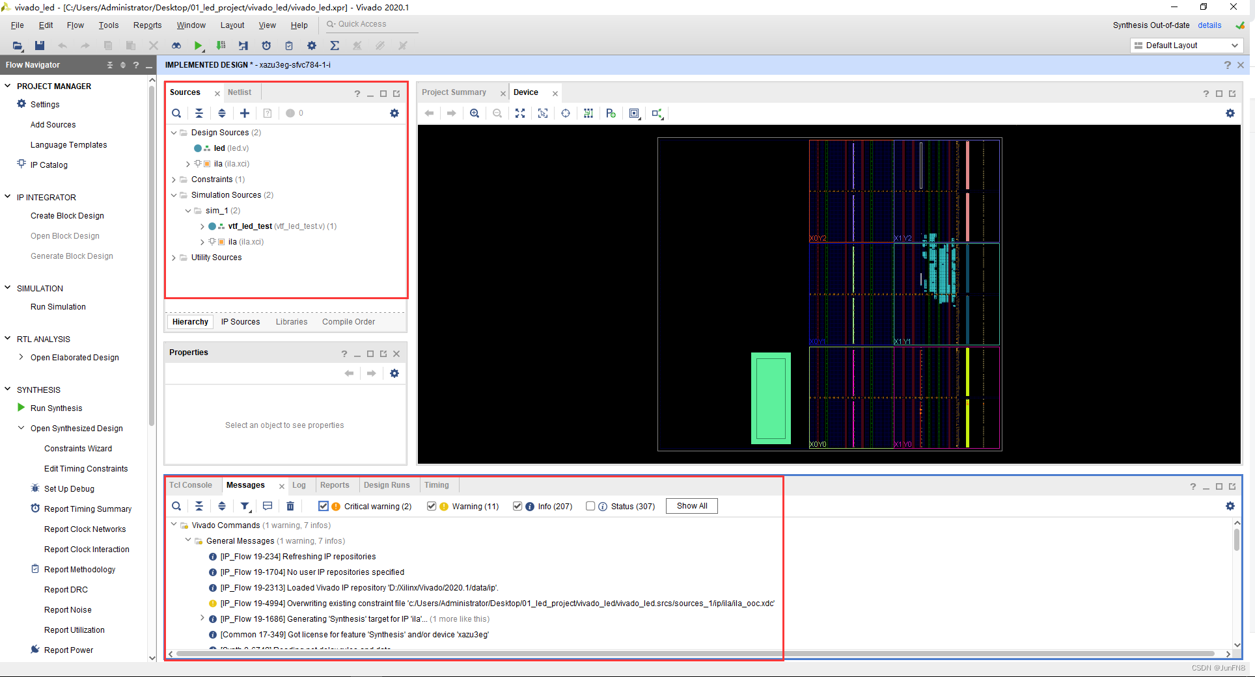Click Run Synthesis in Flow Navigator
The height and width of the screenshot is (677, 1255).
coord(56,408)
